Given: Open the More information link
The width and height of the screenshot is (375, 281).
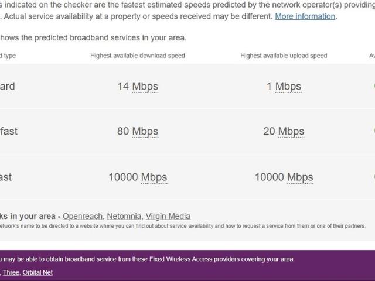Looking at the screenshot, I should pos(305,16).
